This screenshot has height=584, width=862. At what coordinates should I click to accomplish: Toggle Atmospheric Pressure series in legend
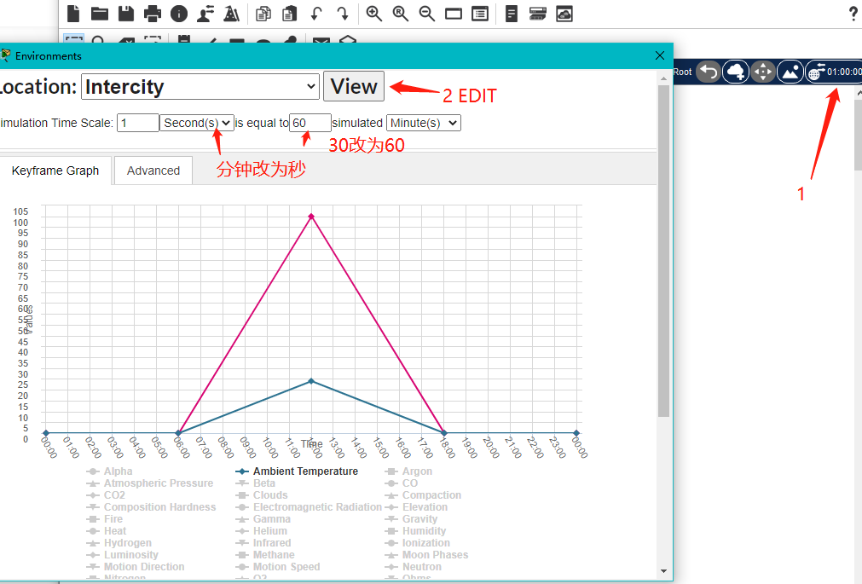click(x=149, y=483)
